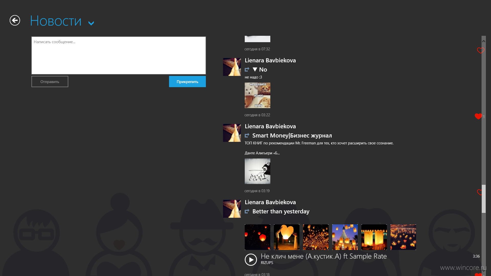
Task: Open last photo of floating water lanterns
Action: 403,237
